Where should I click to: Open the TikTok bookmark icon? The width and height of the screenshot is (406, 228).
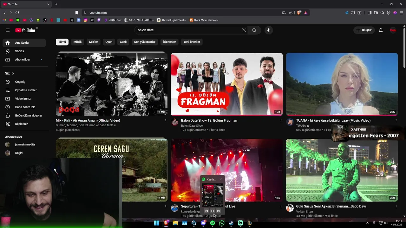(x=45, y=20)
